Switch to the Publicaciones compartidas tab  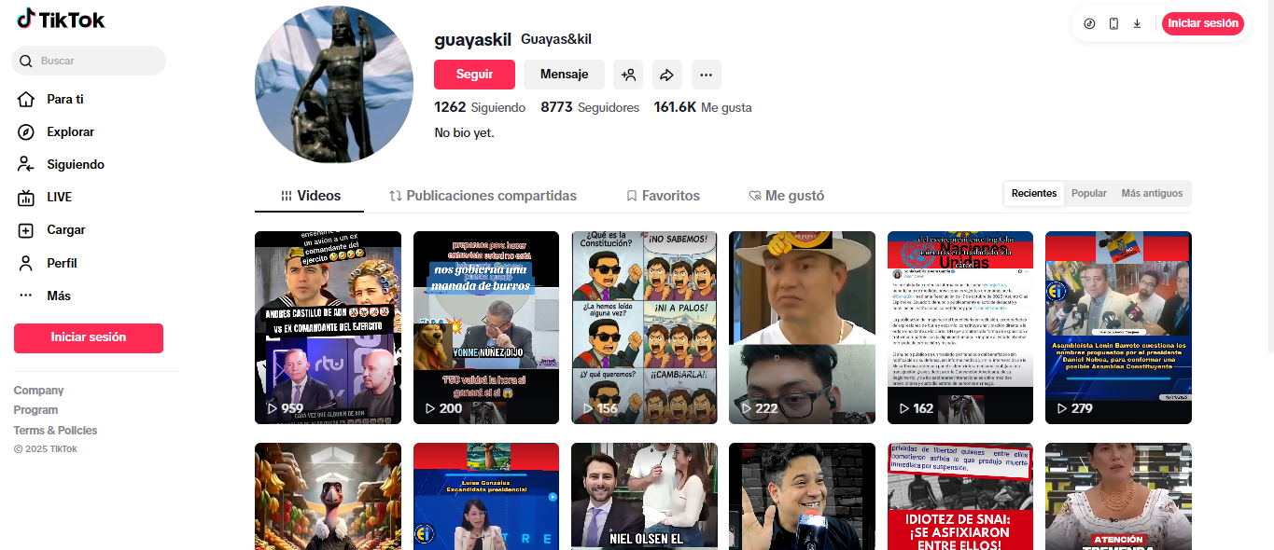483,196
